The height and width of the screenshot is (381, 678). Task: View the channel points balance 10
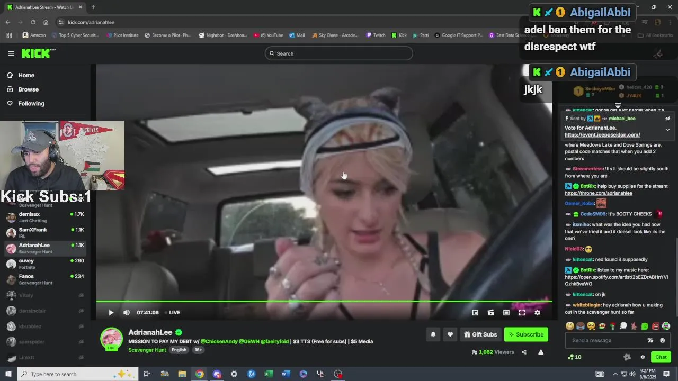(574, 357)
